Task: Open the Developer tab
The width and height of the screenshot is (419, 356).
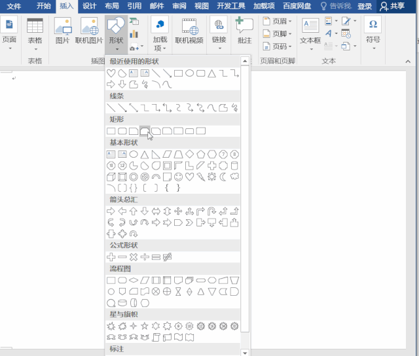Action: [231, 6]
